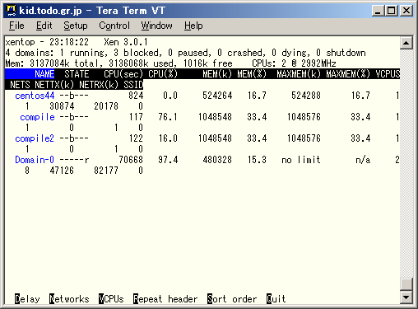
Task: Click the CPU(%) column header
Action: click(163, 74)
